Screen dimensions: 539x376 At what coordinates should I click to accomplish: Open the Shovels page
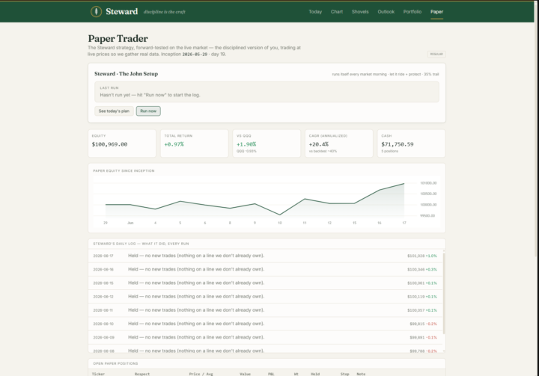click(360, 12)
